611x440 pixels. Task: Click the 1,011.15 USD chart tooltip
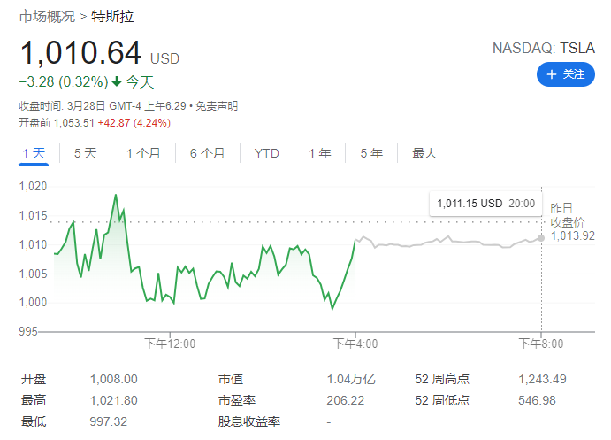click(x=485, y=204)
